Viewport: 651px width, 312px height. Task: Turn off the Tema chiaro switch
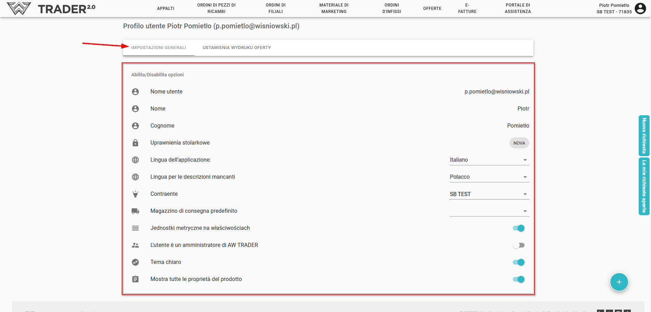coord(519,262)
